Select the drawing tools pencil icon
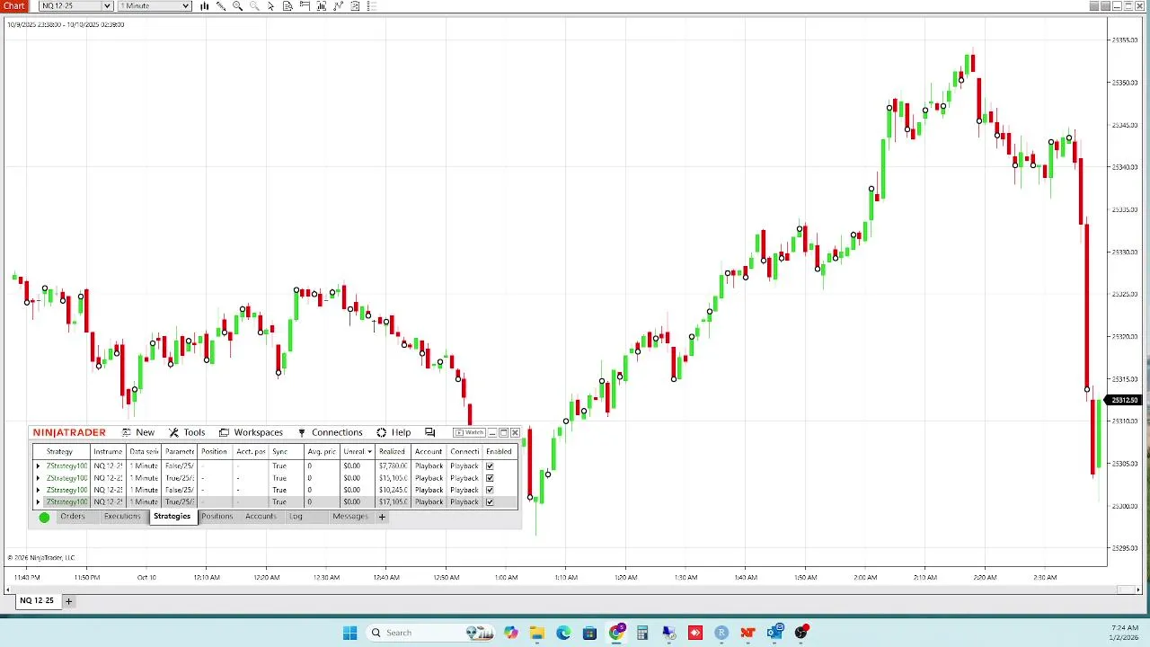Screen dimensions: 1150x647 [221, 6]
